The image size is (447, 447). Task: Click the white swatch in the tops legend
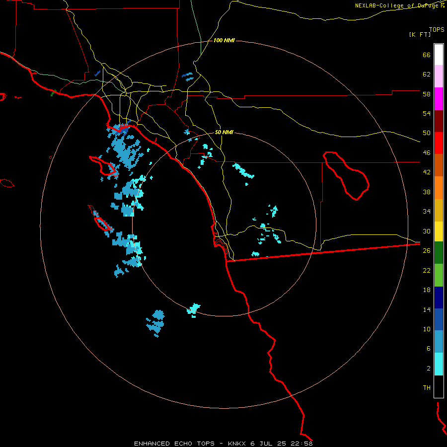pos(439,55)
